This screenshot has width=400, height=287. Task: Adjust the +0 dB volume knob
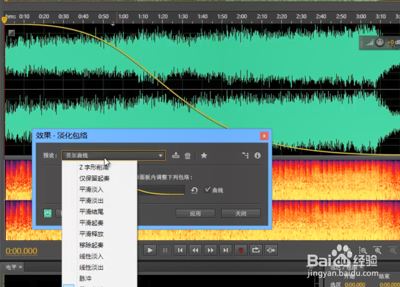point(380,42)
